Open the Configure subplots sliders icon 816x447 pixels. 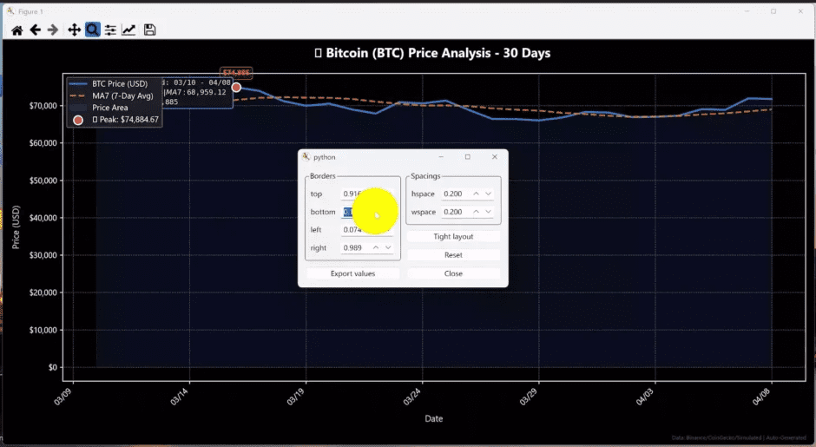pos(110,30)
